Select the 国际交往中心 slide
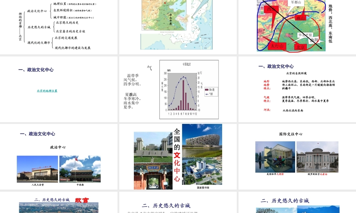Viewport: 356px width, 213px height. pos(297,157)
